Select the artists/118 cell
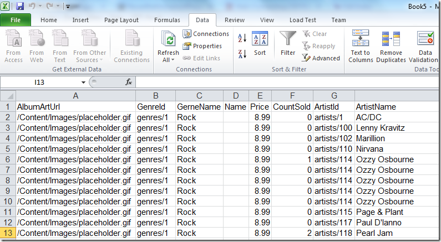Image resolution: width=441 pixels, height=242 pixels. click(x=334, y=233)
